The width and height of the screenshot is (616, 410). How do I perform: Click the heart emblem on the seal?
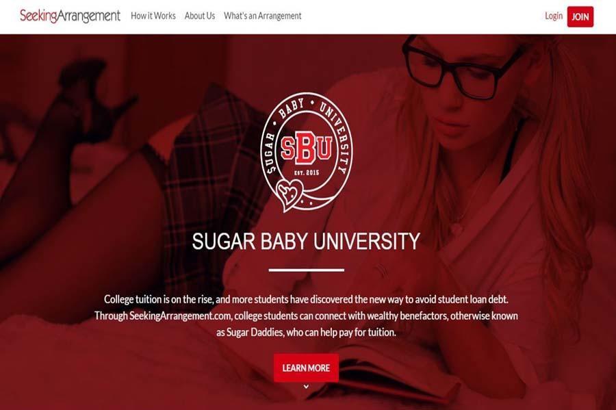[290, 194]
